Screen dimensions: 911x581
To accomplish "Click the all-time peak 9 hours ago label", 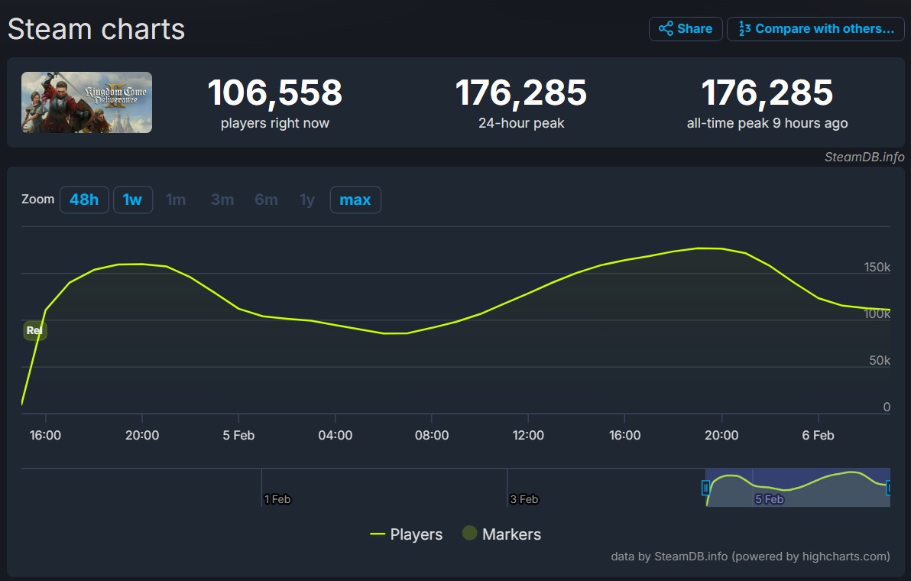I will point(767,123).
